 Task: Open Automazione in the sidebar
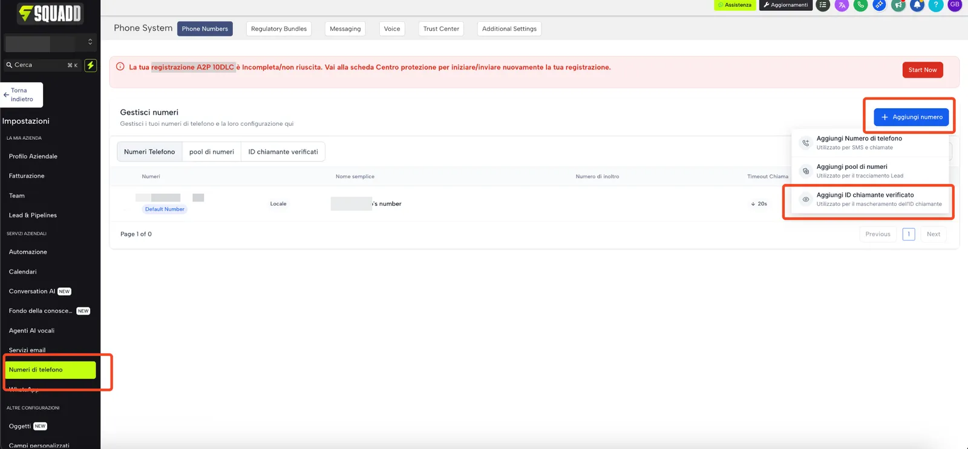pyautogui.click(x=28, y=252)
